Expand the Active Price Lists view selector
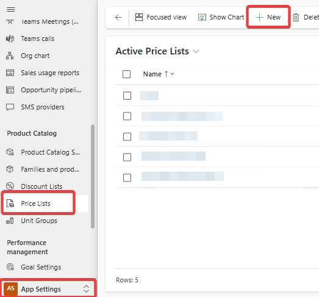 tap(196, 51)
